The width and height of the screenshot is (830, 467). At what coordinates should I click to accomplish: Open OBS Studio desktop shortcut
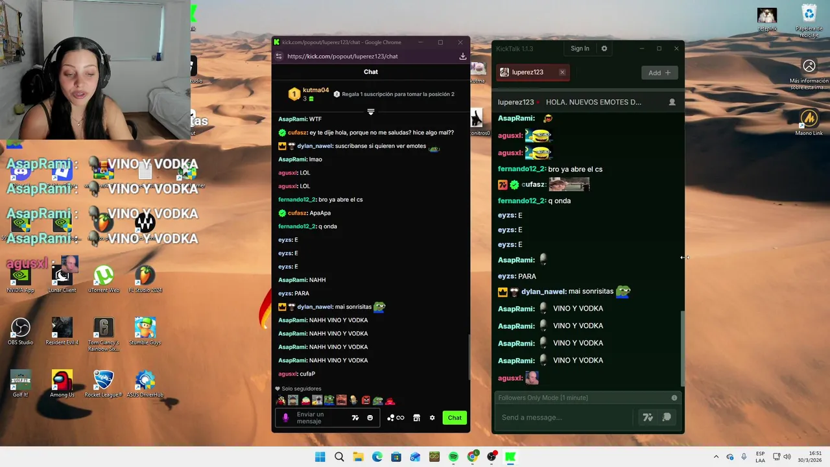tap(21, 331)
